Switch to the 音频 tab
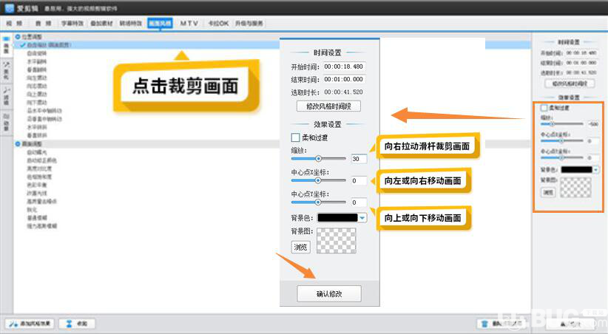 (x=43, y=23)
